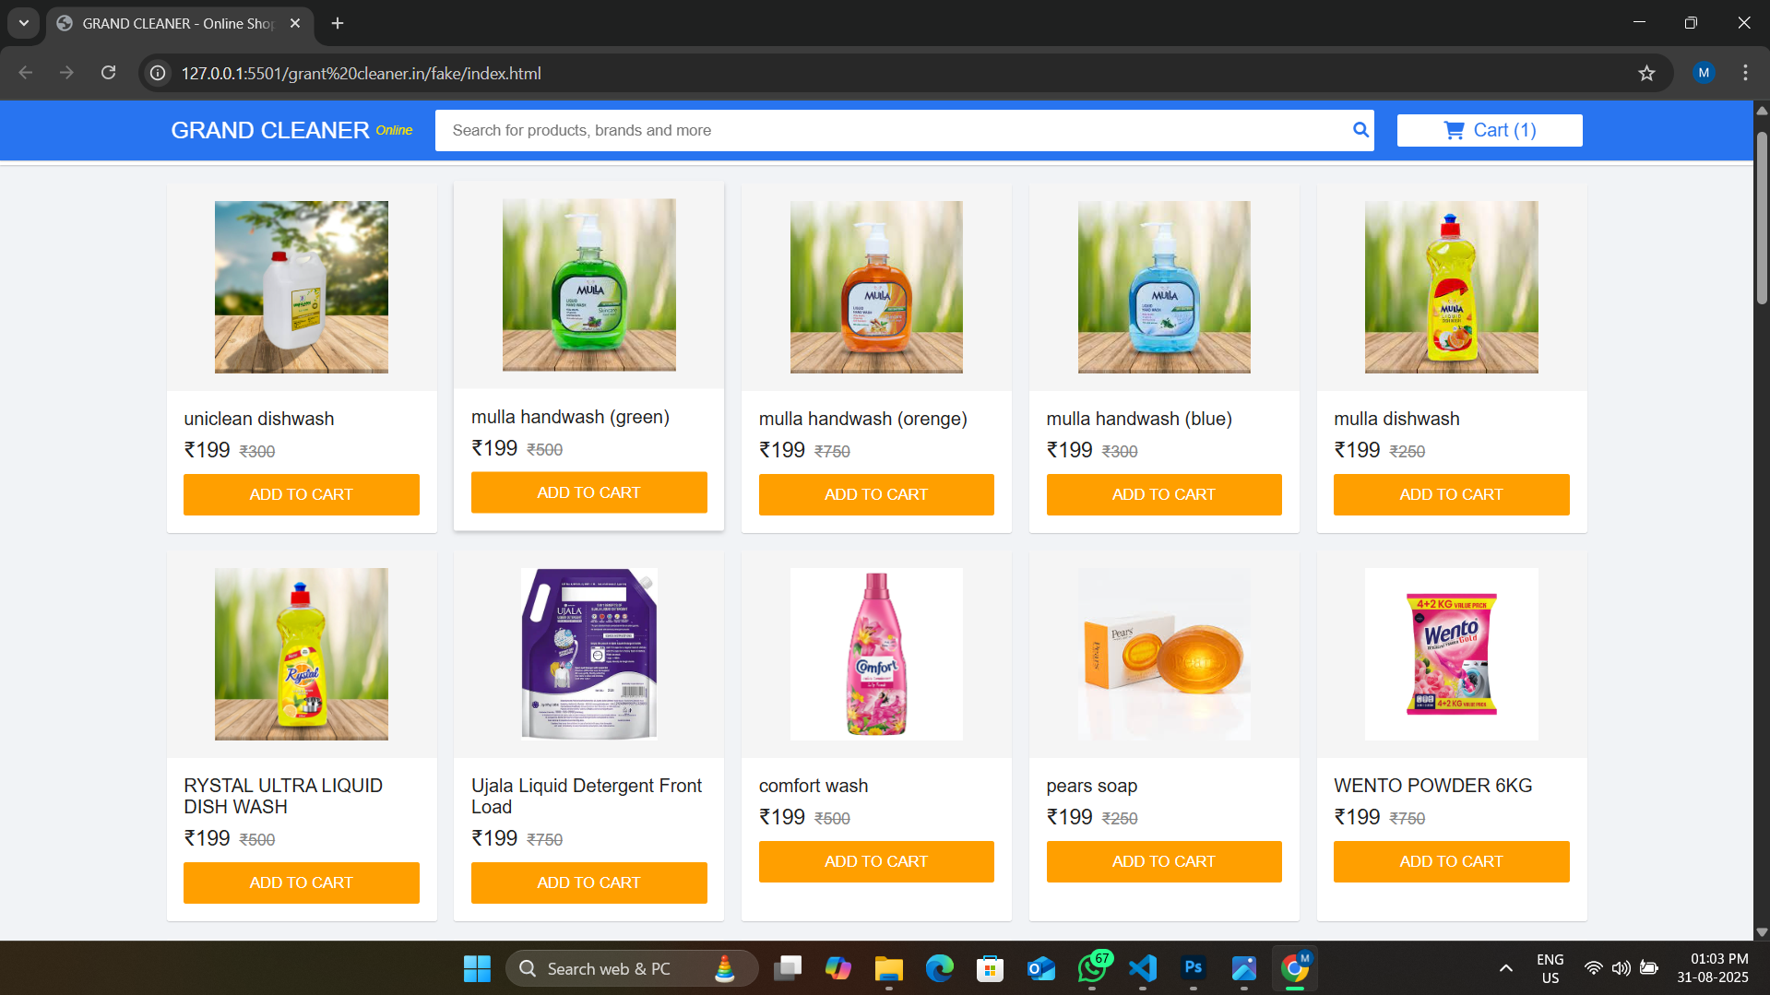Click the 'pears soap' product title

click(1092, 786)
